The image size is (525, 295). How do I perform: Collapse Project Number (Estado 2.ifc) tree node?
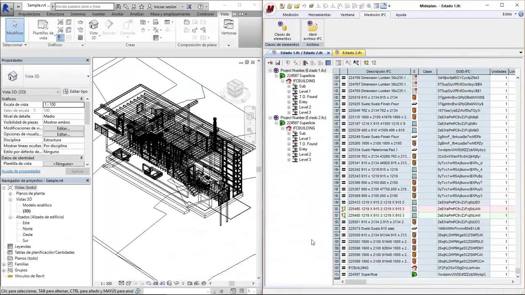click(270, 118)
